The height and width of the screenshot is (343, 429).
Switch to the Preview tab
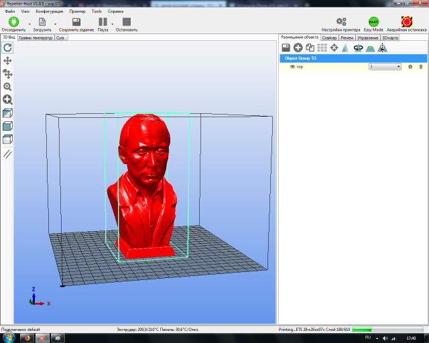(347, 38)
